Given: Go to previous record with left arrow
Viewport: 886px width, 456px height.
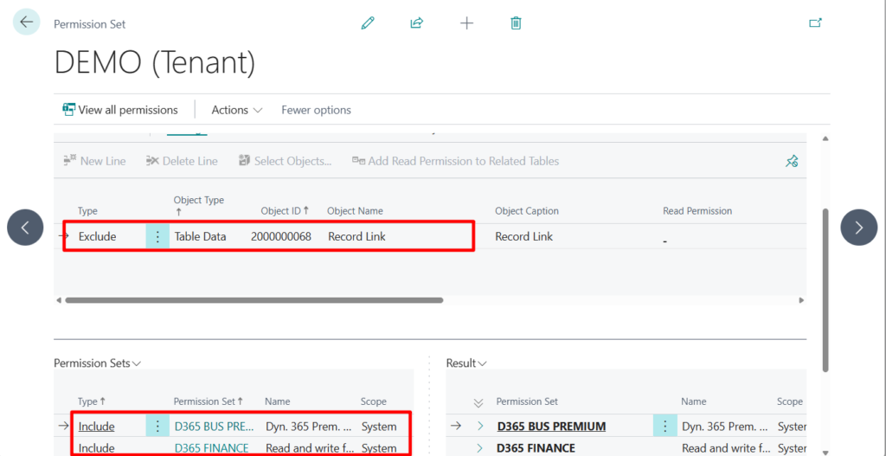Looking at the screenshot, I should pos(25,228).
